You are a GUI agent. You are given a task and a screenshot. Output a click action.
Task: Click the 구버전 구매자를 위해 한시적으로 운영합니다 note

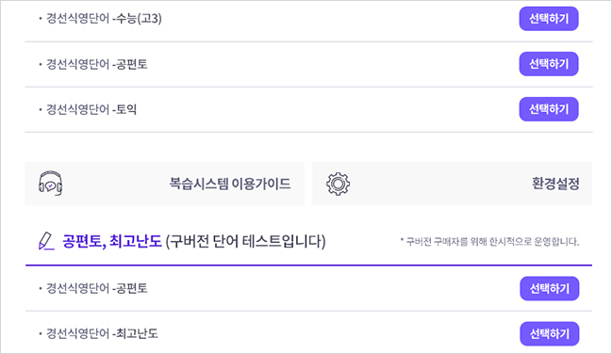[x=489, y=242]
